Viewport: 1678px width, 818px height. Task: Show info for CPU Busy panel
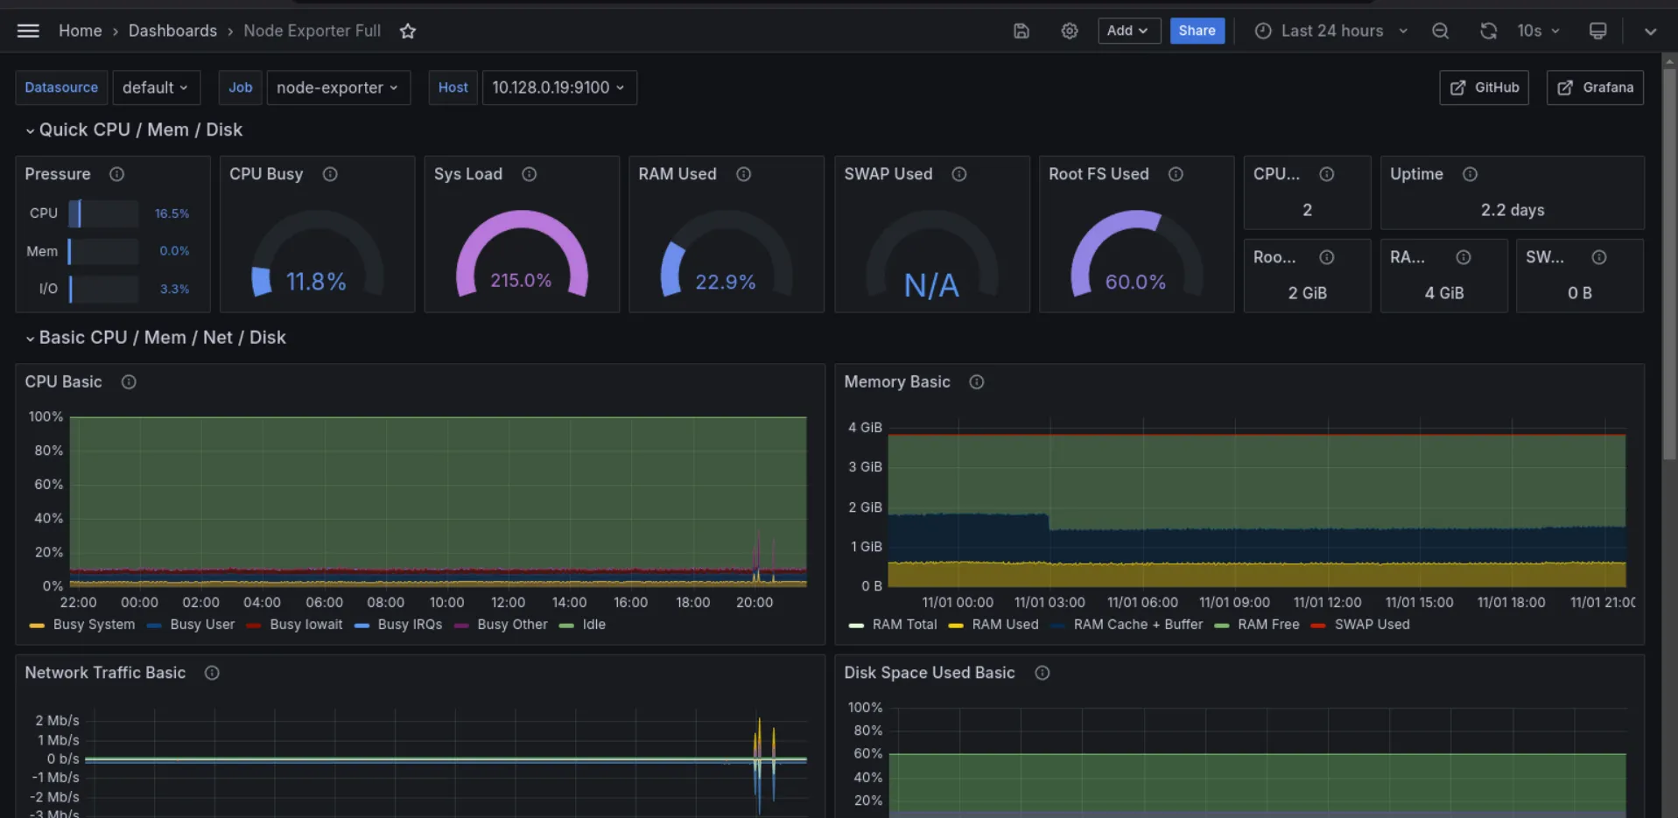(330, 174)
